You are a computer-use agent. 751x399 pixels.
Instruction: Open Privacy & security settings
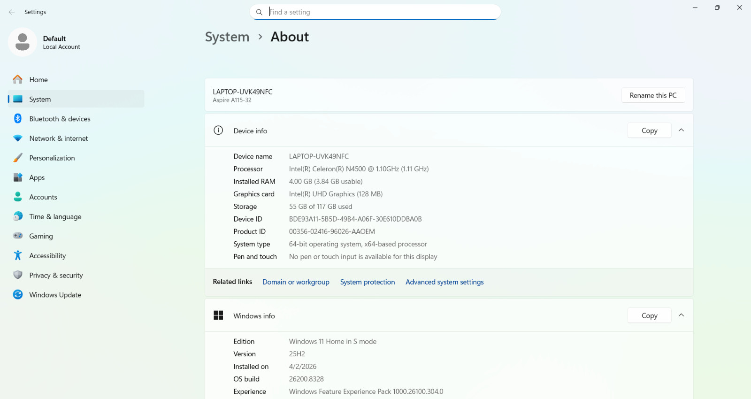(76, 276)
